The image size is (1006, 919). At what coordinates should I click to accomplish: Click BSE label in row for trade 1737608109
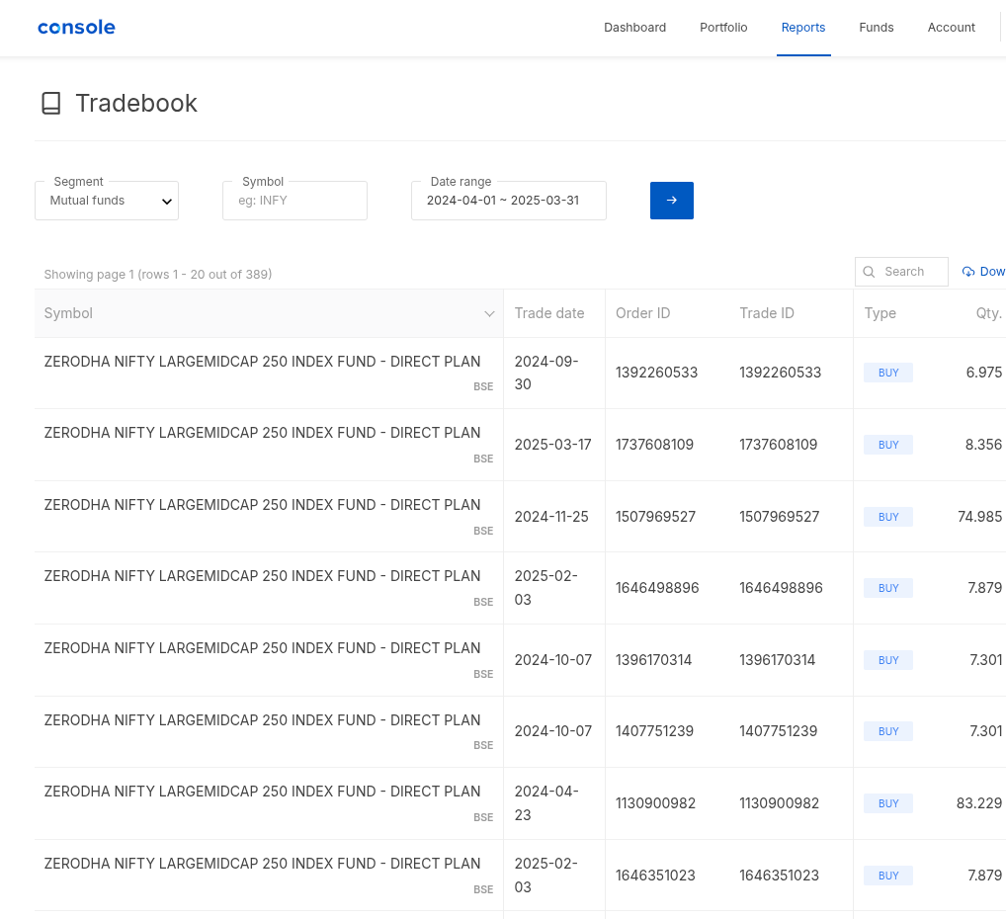click(x=483, y=459)
